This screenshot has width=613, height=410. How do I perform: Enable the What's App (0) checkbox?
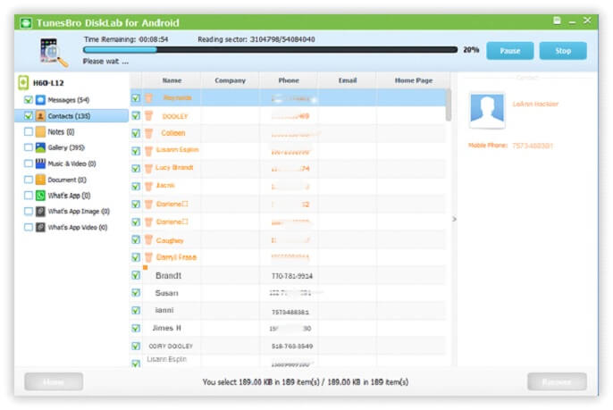coord(29,196)
